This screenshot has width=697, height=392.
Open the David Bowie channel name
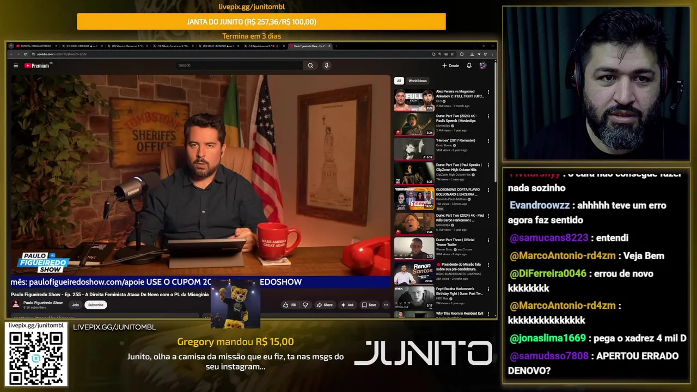click(444, 145)
